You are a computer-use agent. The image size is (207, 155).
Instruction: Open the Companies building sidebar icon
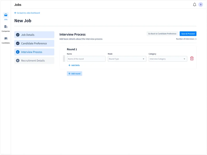pyautogui.click(x=6, y=27)
